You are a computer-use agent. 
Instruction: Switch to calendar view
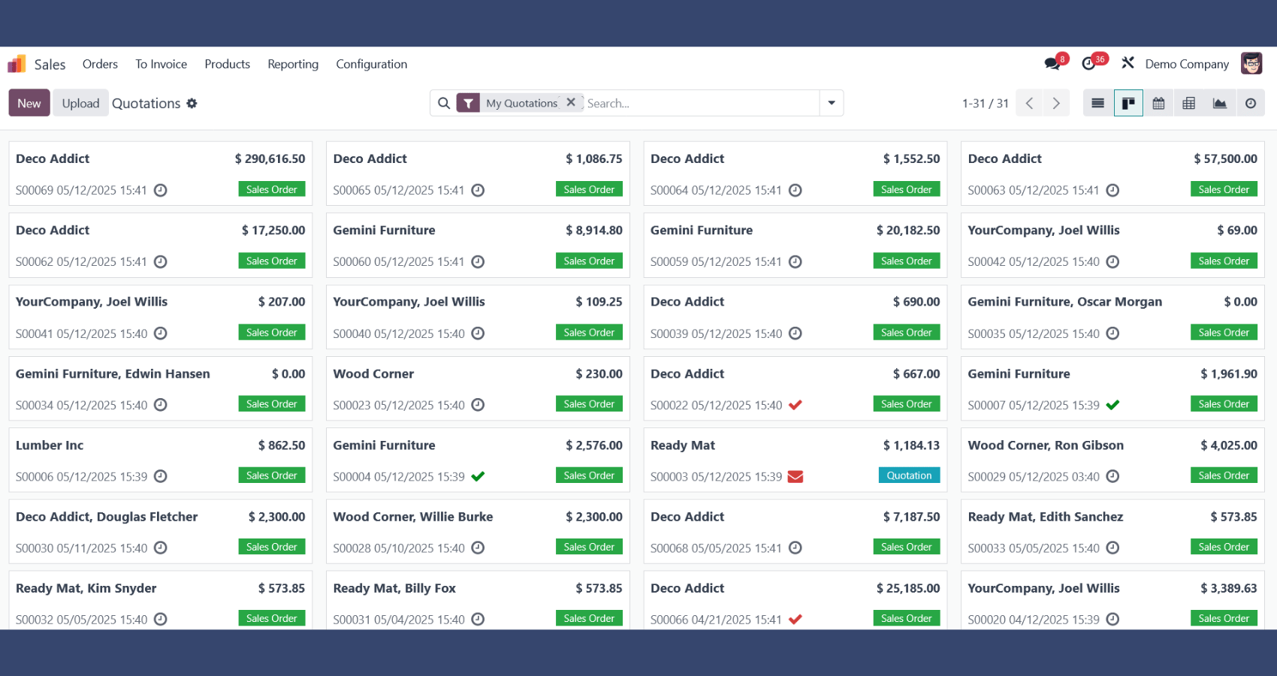[1158, 103]
